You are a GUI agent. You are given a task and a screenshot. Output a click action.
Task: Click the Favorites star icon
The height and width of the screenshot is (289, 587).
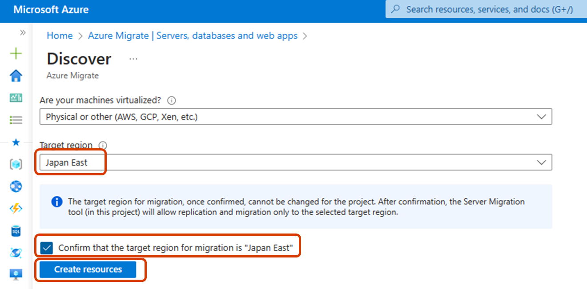[x=16, y=142]
